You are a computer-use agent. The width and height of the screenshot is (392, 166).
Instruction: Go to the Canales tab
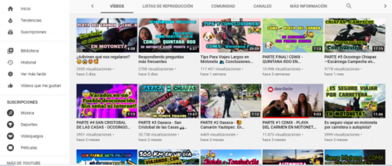click(262, 6)
